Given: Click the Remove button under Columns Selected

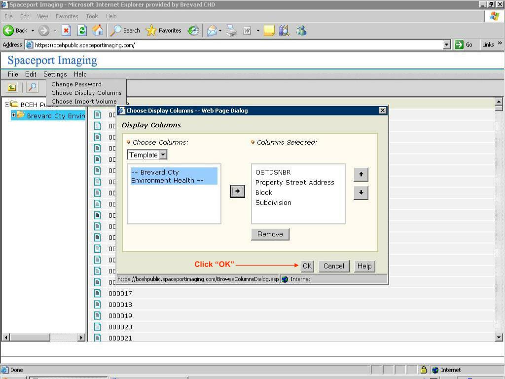Looking at the screenshot, I should coord(270,234).
